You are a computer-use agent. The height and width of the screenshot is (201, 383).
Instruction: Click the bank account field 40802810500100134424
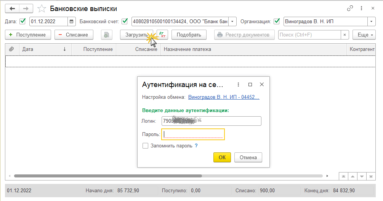pos(180,21)
